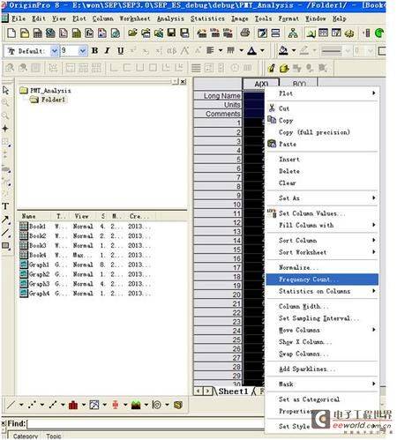Click the New Function (fx) toolbar icon
Screen dimensions: 397x440
pos(89,34)
